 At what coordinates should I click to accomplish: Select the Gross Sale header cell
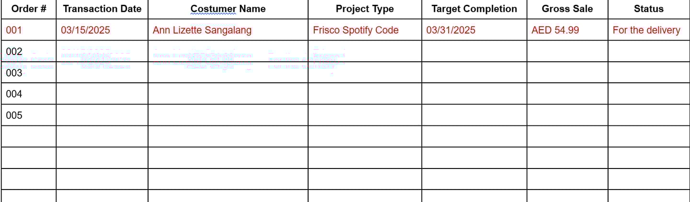pyautogui.click(x=567, y=9)
